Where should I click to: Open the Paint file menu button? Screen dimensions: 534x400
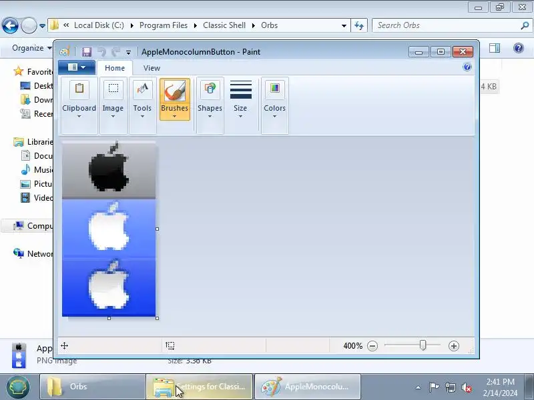(77, 67)
